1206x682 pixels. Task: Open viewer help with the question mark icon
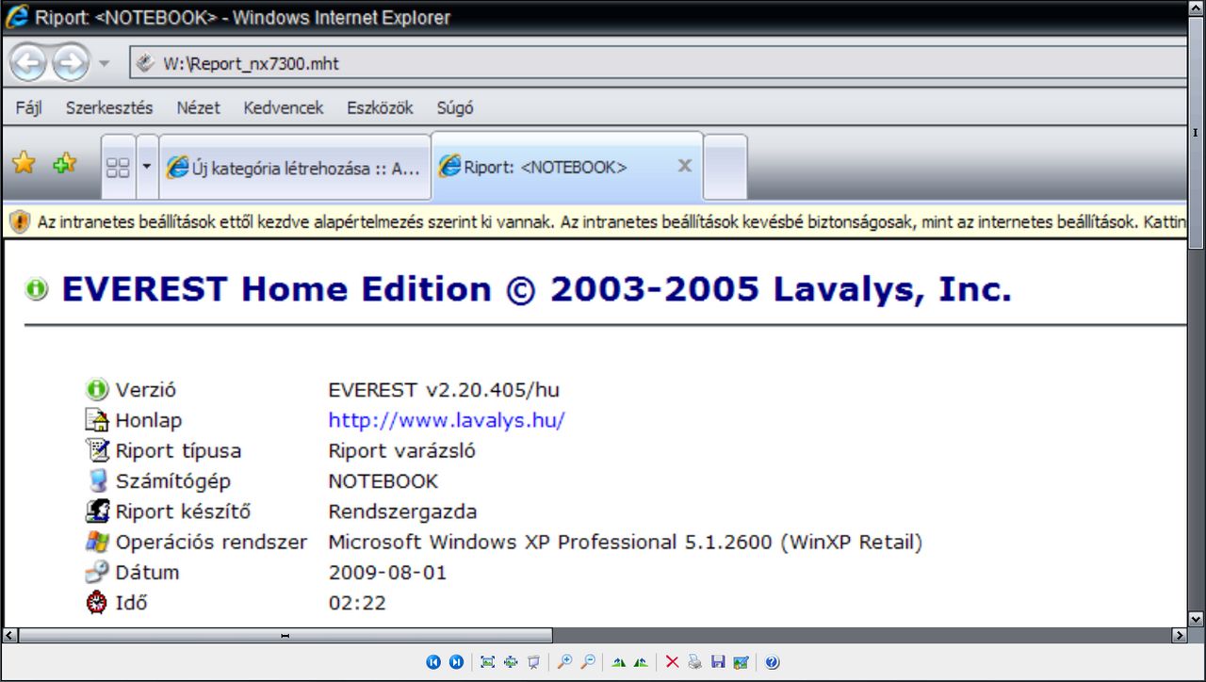(x=772, y=662)
